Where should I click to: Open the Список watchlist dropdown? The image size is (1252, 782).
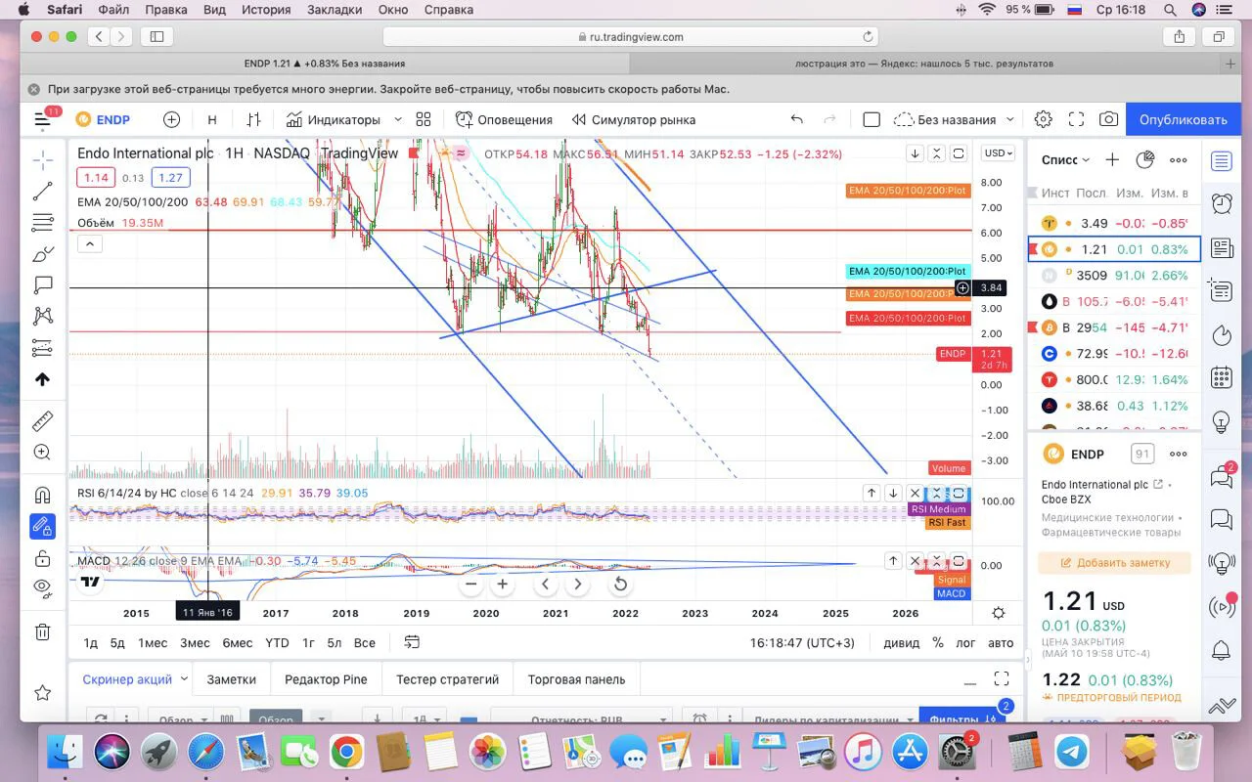[x=1065, y=159]
